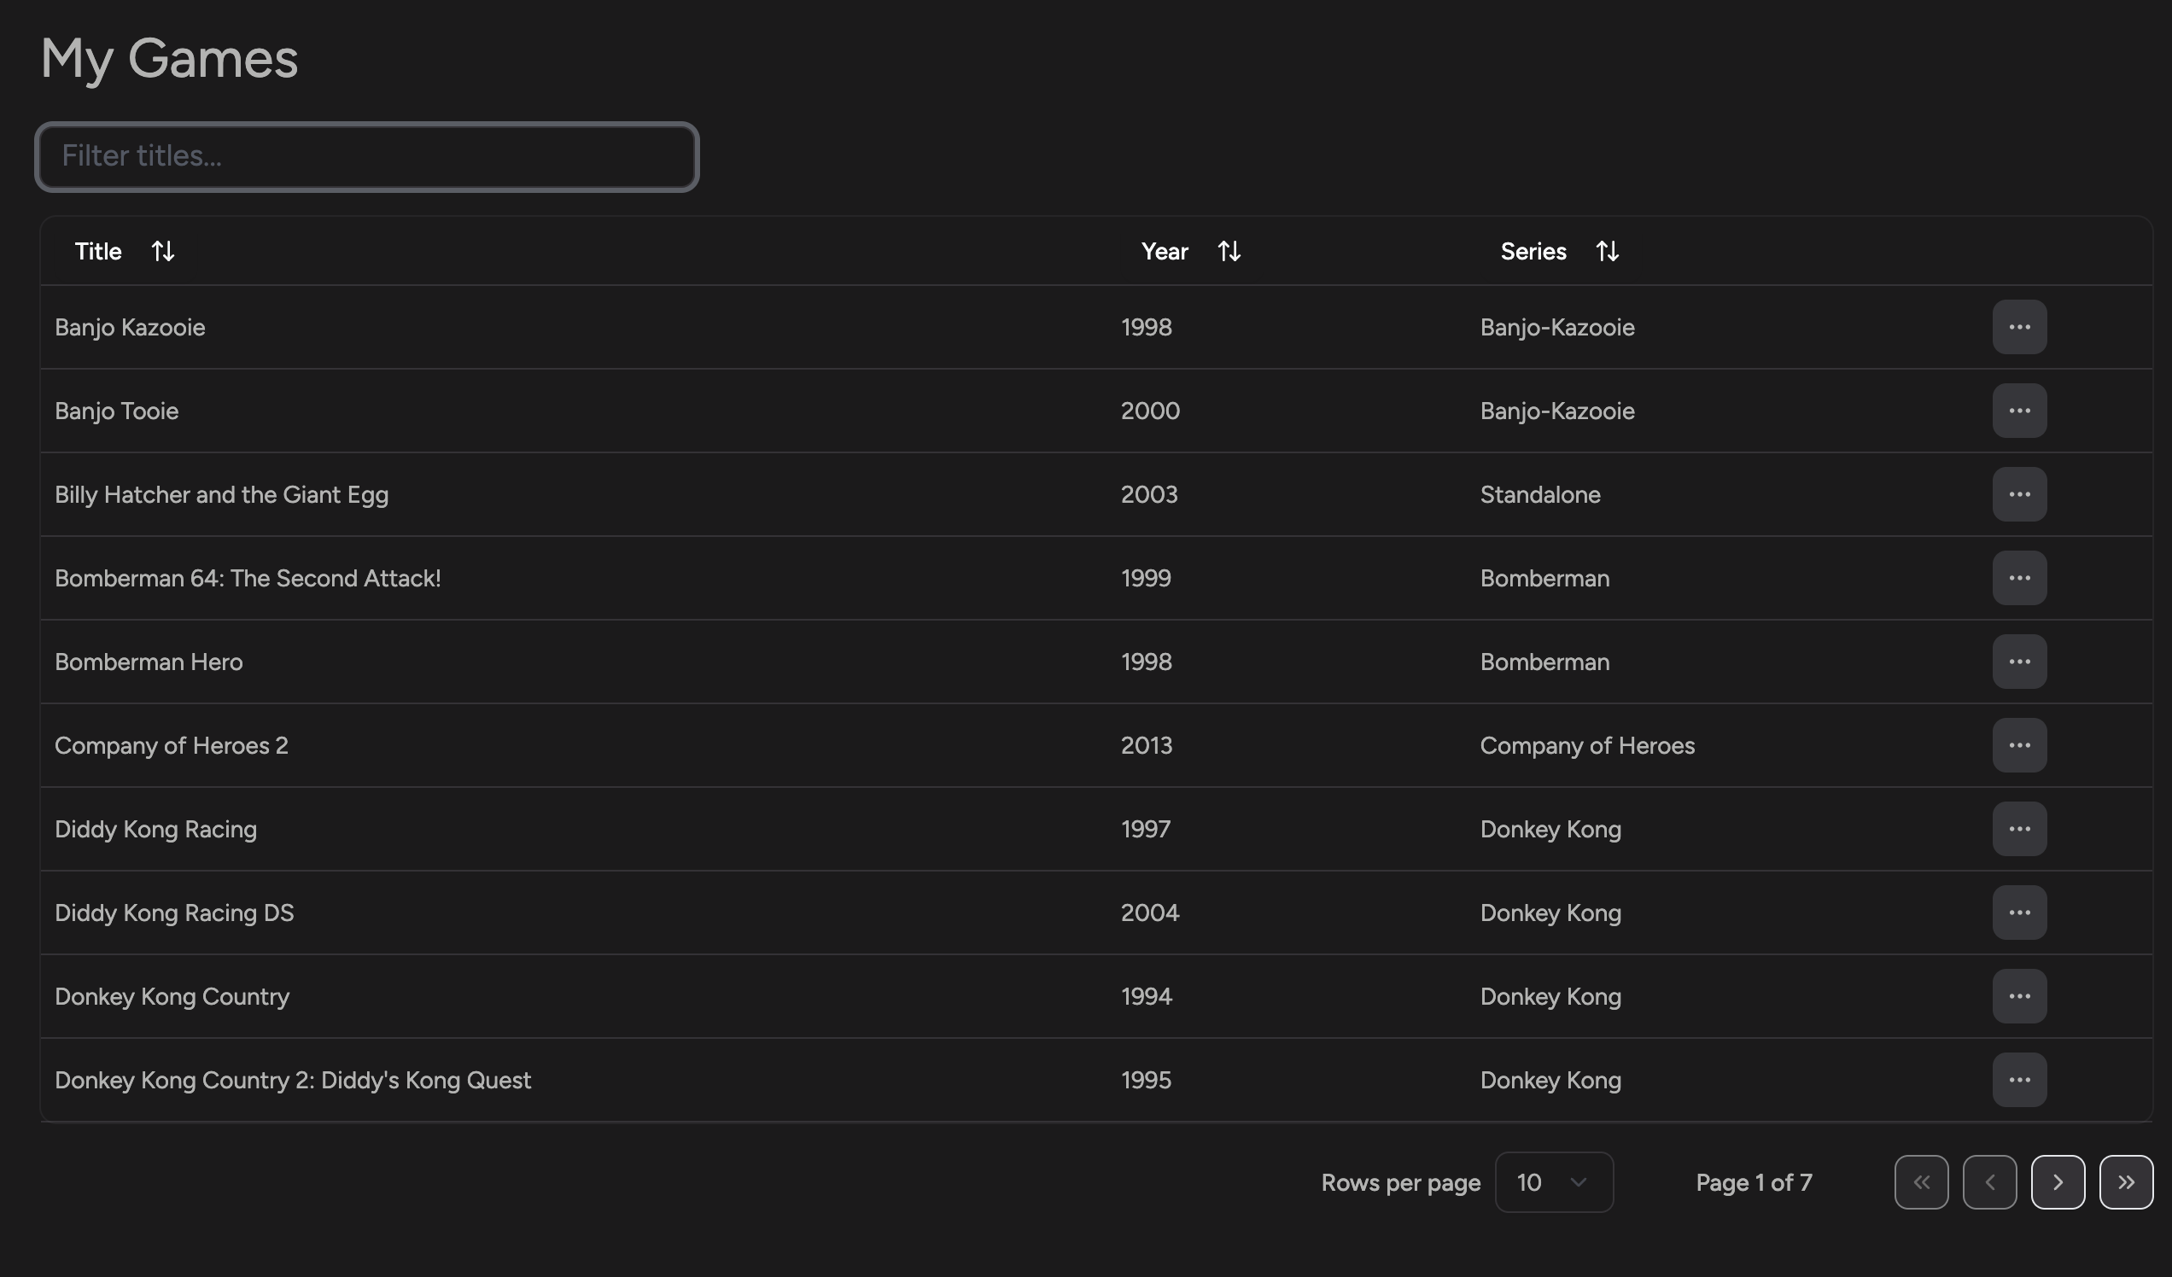Image resolution: width=2172 pixels, height=1277 pixels.
Task: Click the year 1994 cell
Action: coord(1147,995)
